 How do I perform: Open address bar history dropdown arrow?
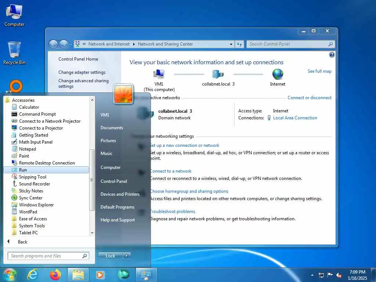tap(231, 44)
